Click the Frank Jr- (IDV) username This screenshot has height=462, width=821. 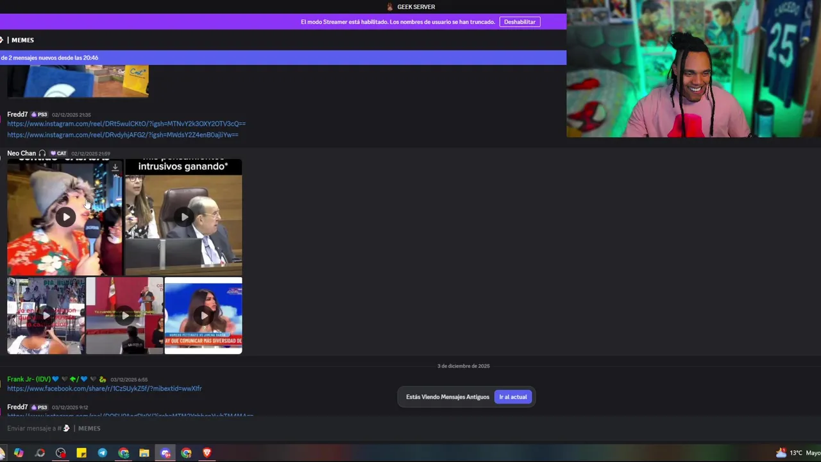click(29, 379)
